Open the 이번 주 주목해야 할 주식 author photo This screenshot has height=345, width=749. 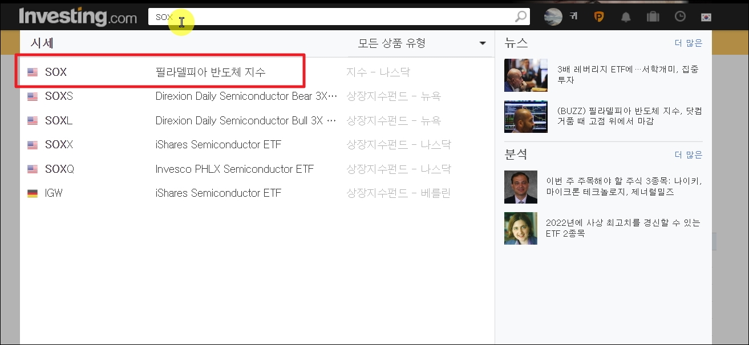(x=521, y=187)
